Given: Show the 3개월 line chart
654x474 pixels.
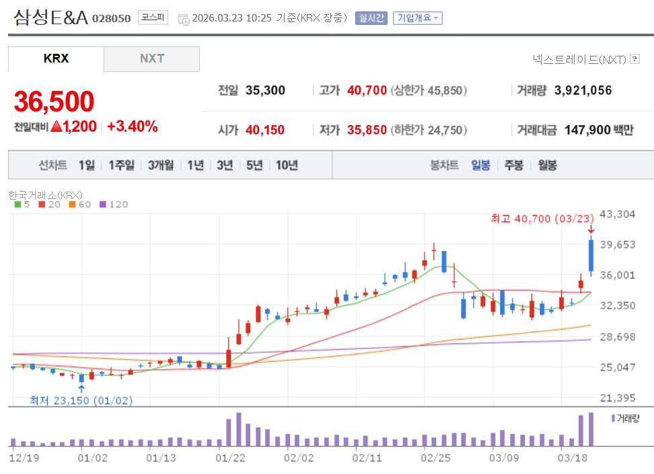Looking at the screenshot, I should coord(161,165).
